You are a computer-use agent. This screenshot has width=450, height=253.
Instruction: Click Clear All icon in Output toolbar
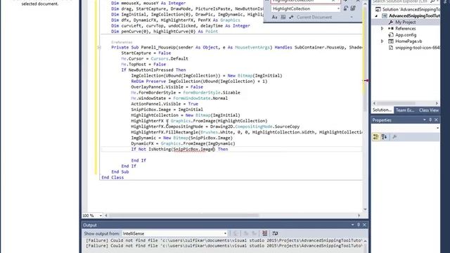click(x=264, y=233)
